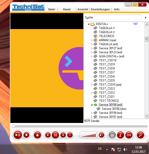Expand Service 30127 (esl)
Image resolution: width=149 pixels, height=154 pixels.
click(92, 48)
